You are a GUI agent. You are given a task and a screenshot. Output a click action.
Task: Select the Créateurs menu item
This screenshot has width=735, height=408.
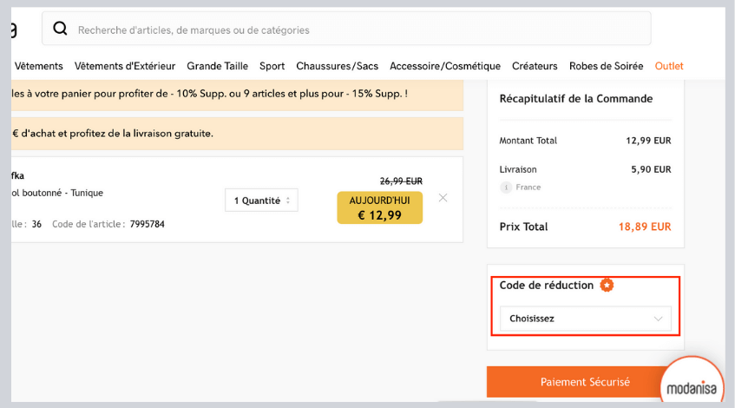pos(535,66)
